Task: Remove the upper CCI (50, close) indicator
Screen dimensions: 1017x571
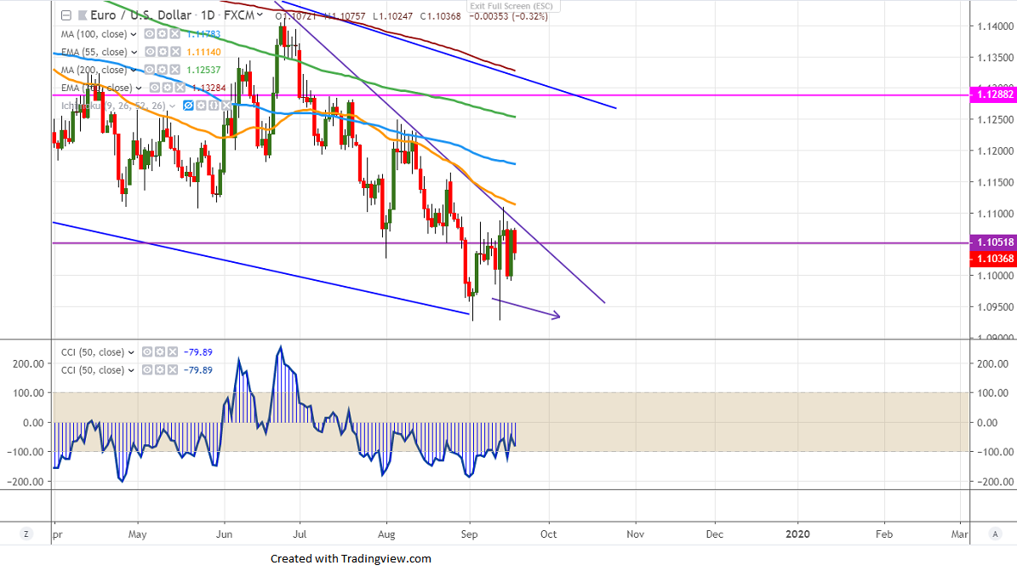Action: (x=173, y=352)
